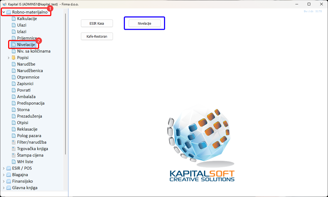Open Prezaduženja from the navigation tree
This screenshot has width=328, height=197.
click(29, 116)
